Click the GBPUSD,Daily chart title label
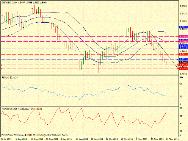 (x=9, y=2)
